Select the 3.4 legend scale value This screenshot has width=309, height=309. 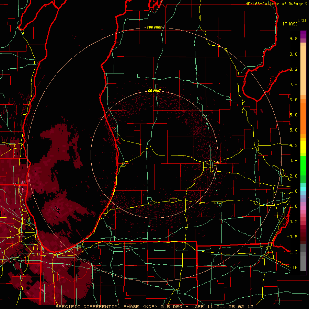294,161
